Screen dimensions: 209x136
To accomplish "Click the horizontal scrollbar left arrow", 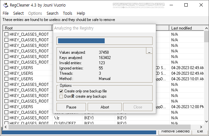I will point(6,127).
